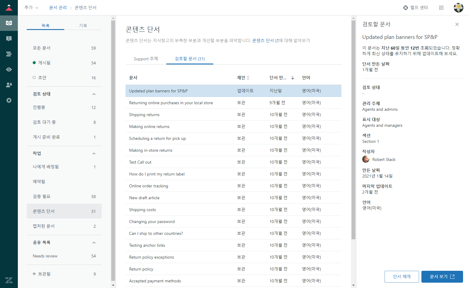The width and height of the screenshot is (469, 288).
Task: Open the Guide home logo icon
Action: tap(9, 8)
